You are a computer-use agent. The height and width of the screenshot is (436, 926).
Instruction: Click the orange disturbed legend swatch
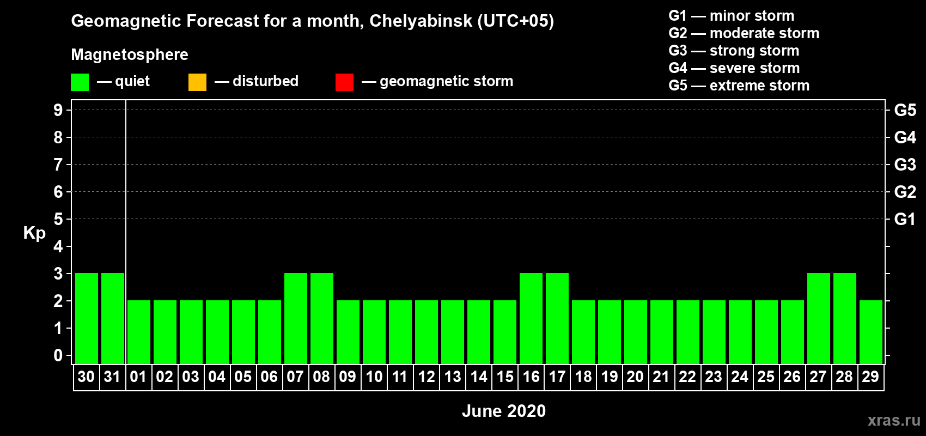coord(197,82)
